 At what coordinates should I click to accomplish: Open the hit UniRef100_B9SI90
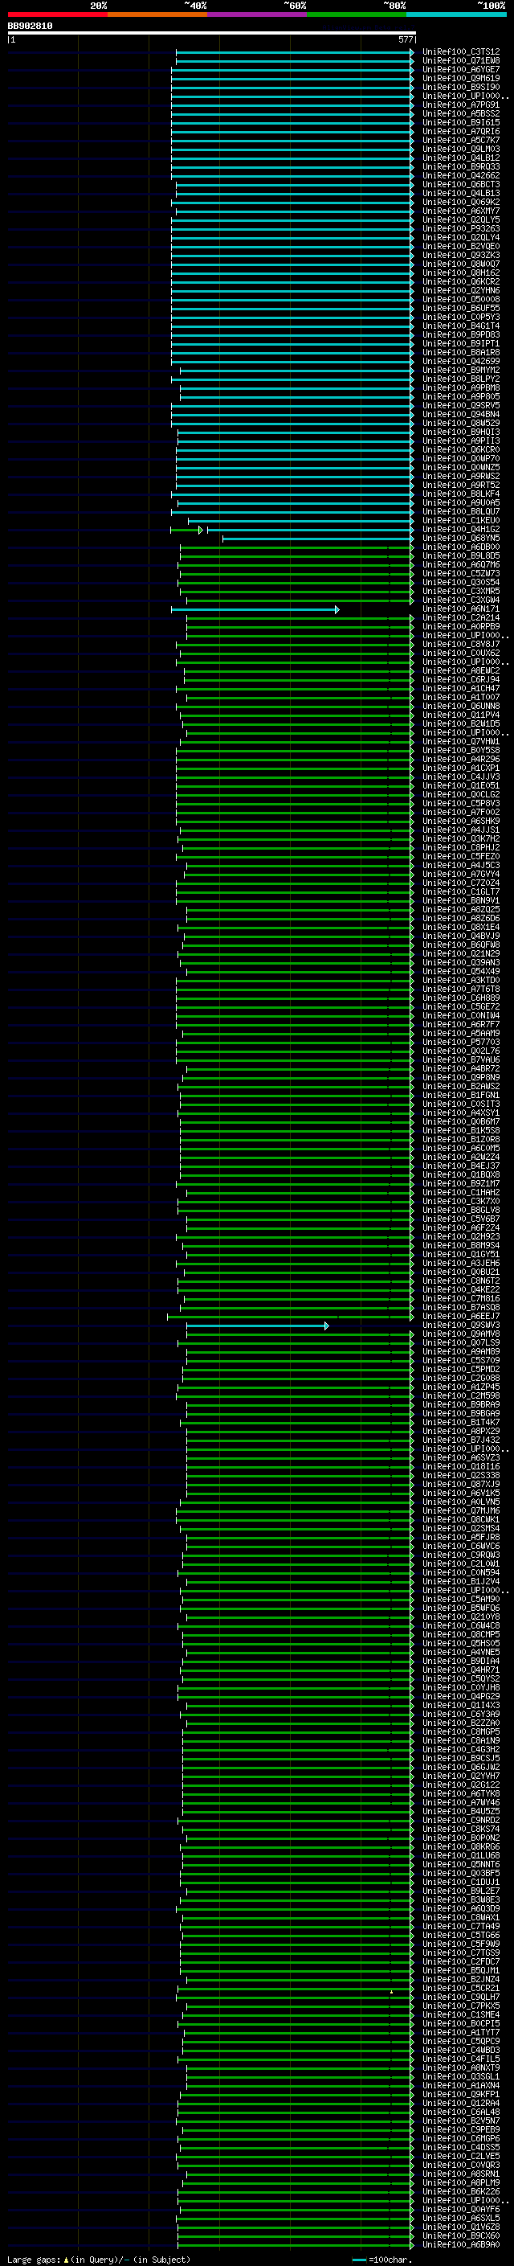pyautogui.click(x=461, y=88)
